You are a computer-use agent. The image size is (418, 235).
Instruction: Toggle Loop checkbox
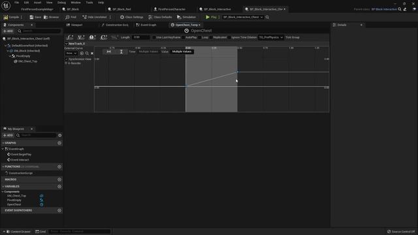tap(200, 37)
